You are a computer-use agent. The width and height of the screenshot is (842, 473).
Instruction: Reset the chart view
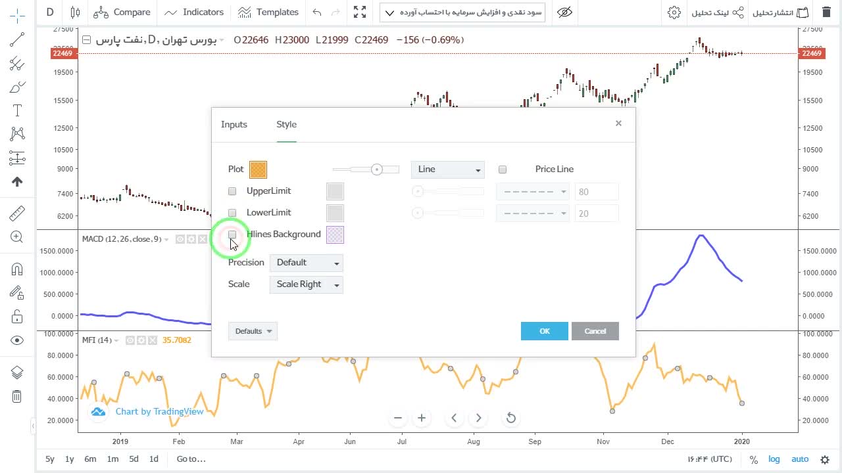[x=510, y=418]
